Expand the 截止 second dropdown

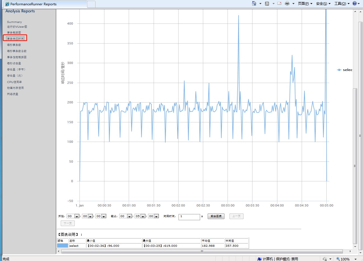pos(156,216)
